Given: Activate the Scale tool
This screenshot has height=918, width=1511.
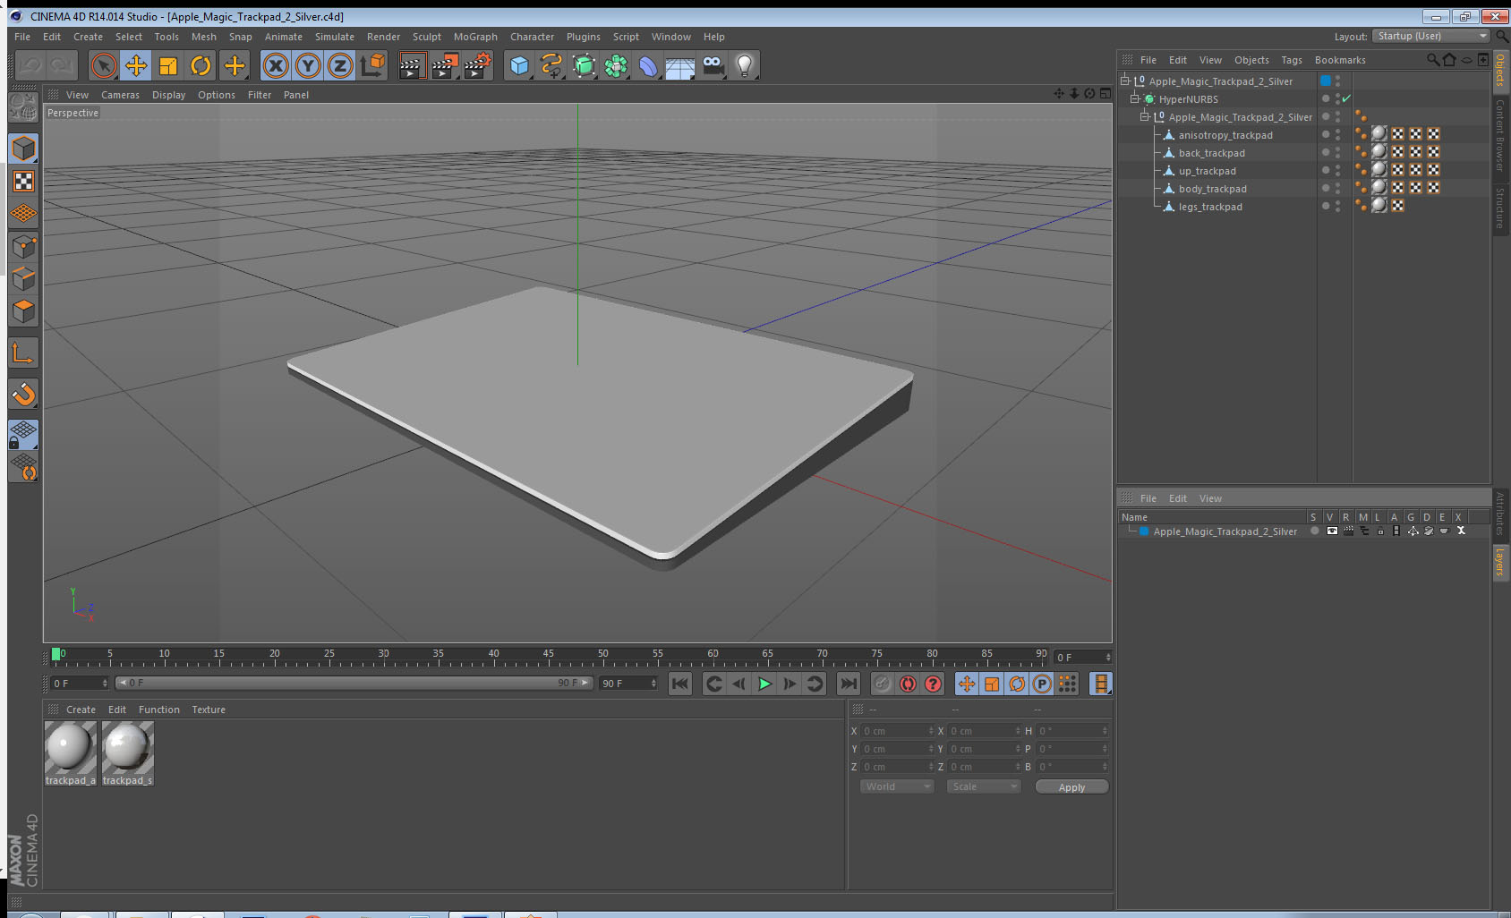Looking at the screenshot, I should click(168, 65).
